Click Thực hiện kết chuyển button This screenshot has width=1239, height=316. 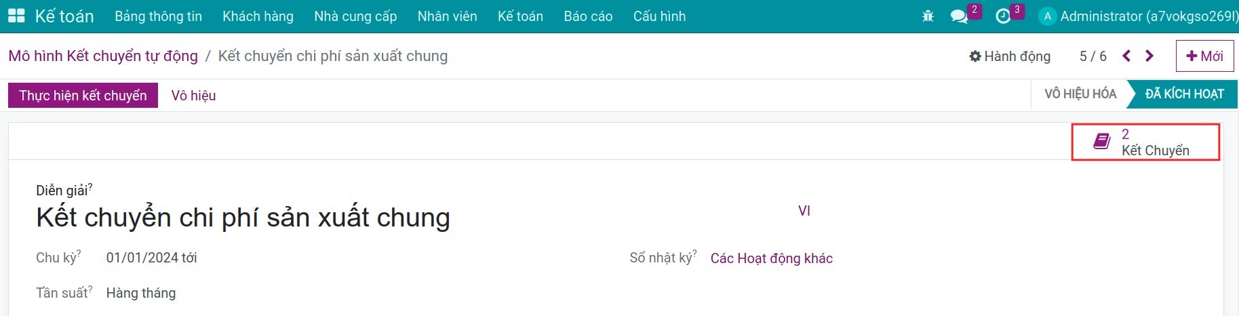[x=83, y=96]
